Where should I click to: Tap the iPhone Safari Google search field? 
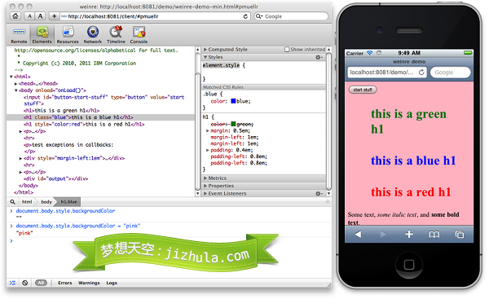(451, 73)
